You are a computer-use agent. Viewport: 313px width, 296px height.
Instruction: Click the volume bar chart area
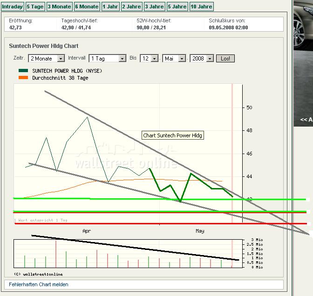[126, 254]
